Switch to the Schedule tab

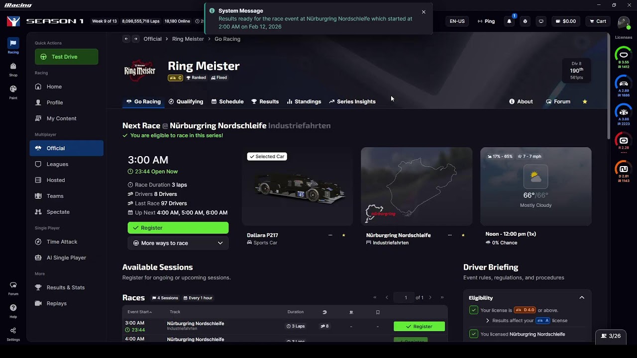[x=227, y=101]
